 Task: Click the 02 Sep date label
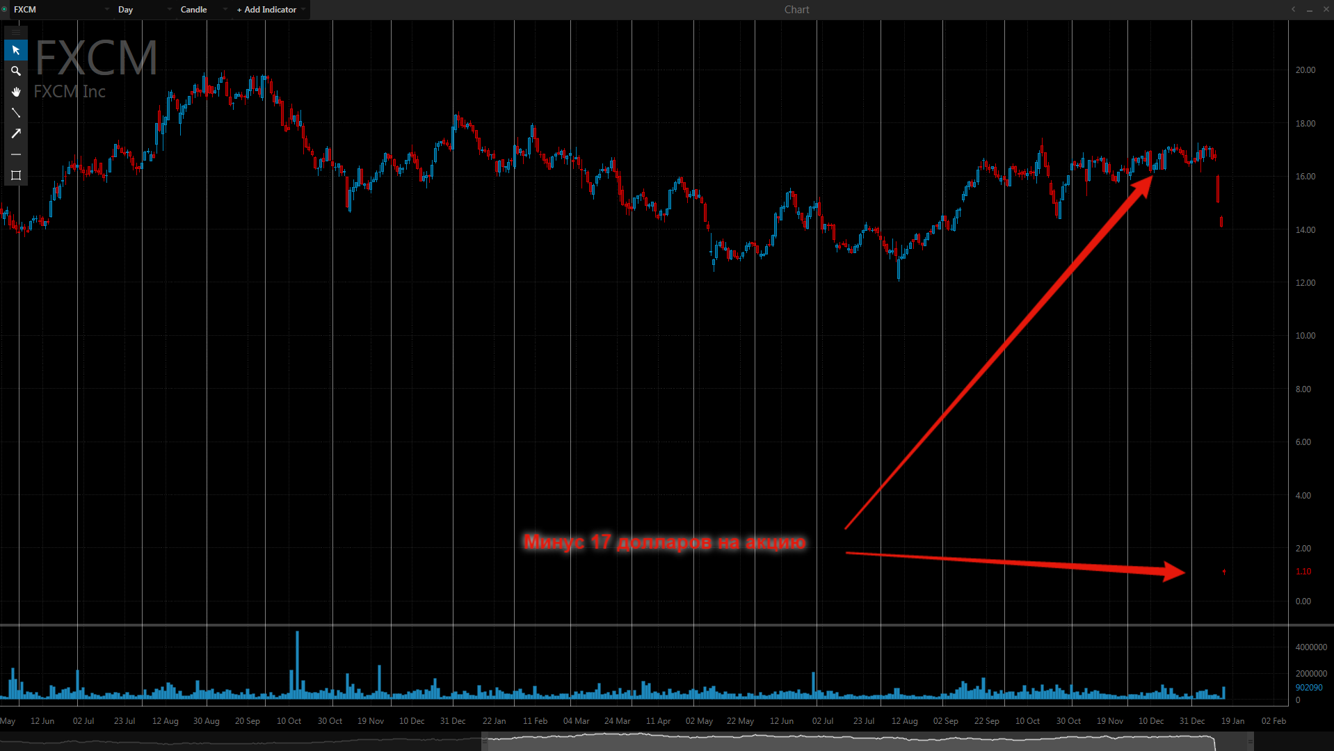[946, 721]
